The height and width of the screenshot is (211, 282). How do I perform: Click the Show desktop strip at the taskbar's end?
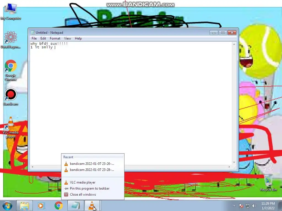280,206
